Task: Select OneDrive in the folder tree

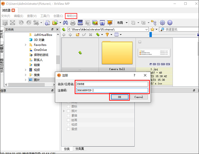Action: pos(40,50)
